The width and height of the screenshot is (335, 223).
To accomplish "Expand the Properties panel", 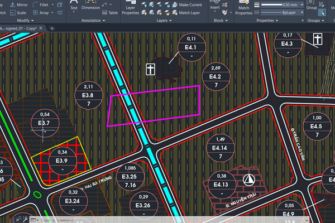I will click(x=267, y=21).
